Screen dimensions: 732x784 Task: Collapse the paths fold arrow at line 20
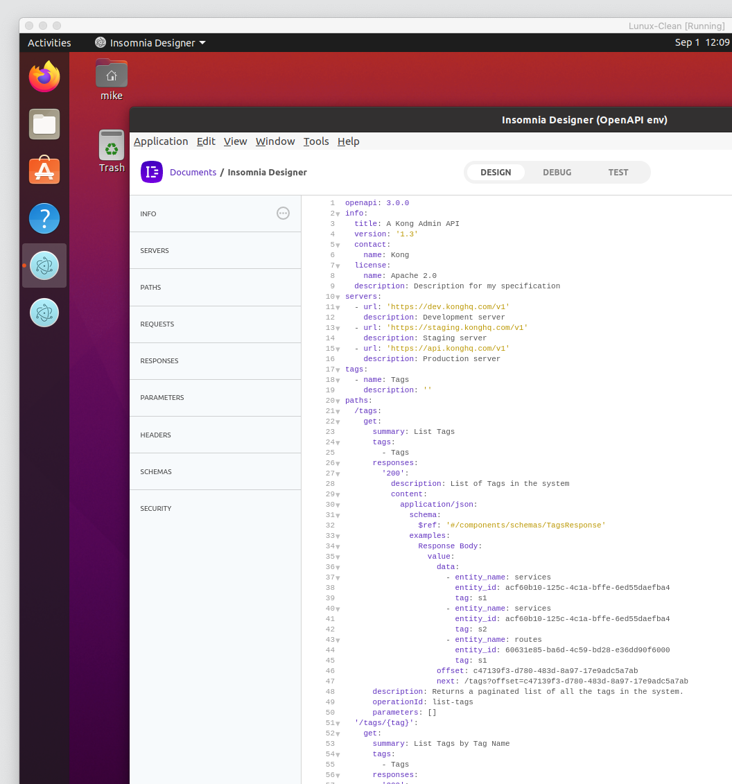point(338,401)
